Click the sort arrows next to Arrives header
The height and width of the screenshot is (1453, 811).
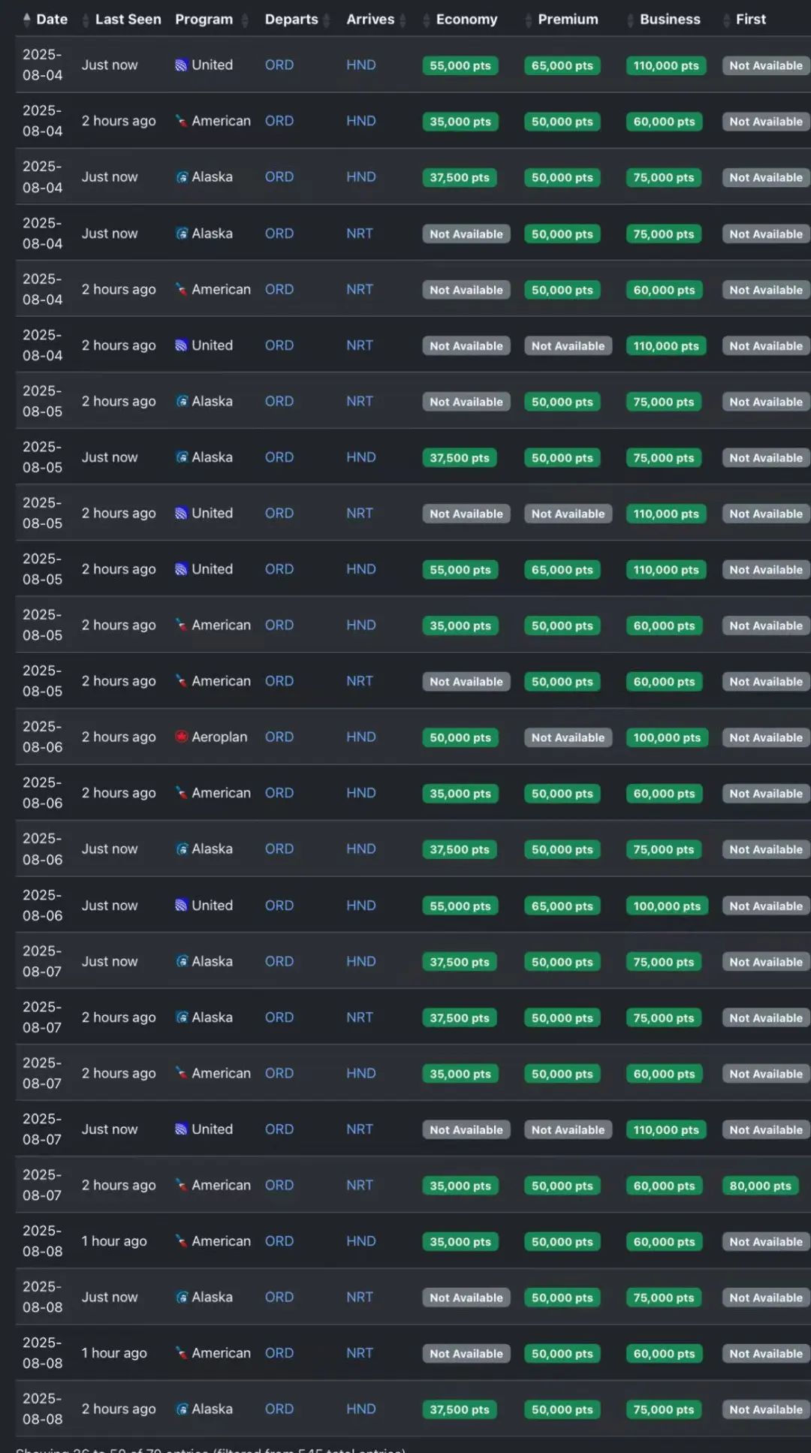403,20
